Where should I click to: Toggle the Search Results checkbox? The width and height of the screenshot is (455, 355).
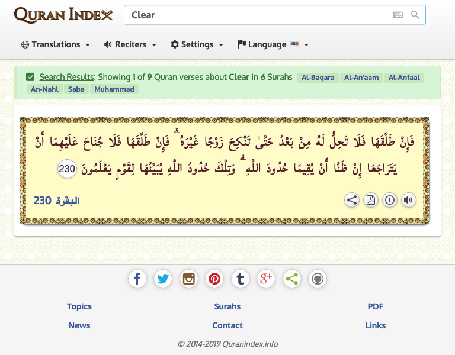30,77
